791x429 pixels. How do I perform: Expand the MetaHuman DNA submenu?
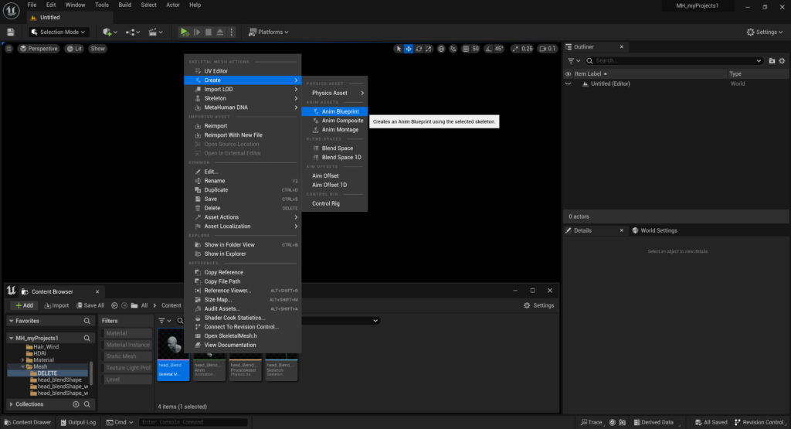tap(243, 107)
